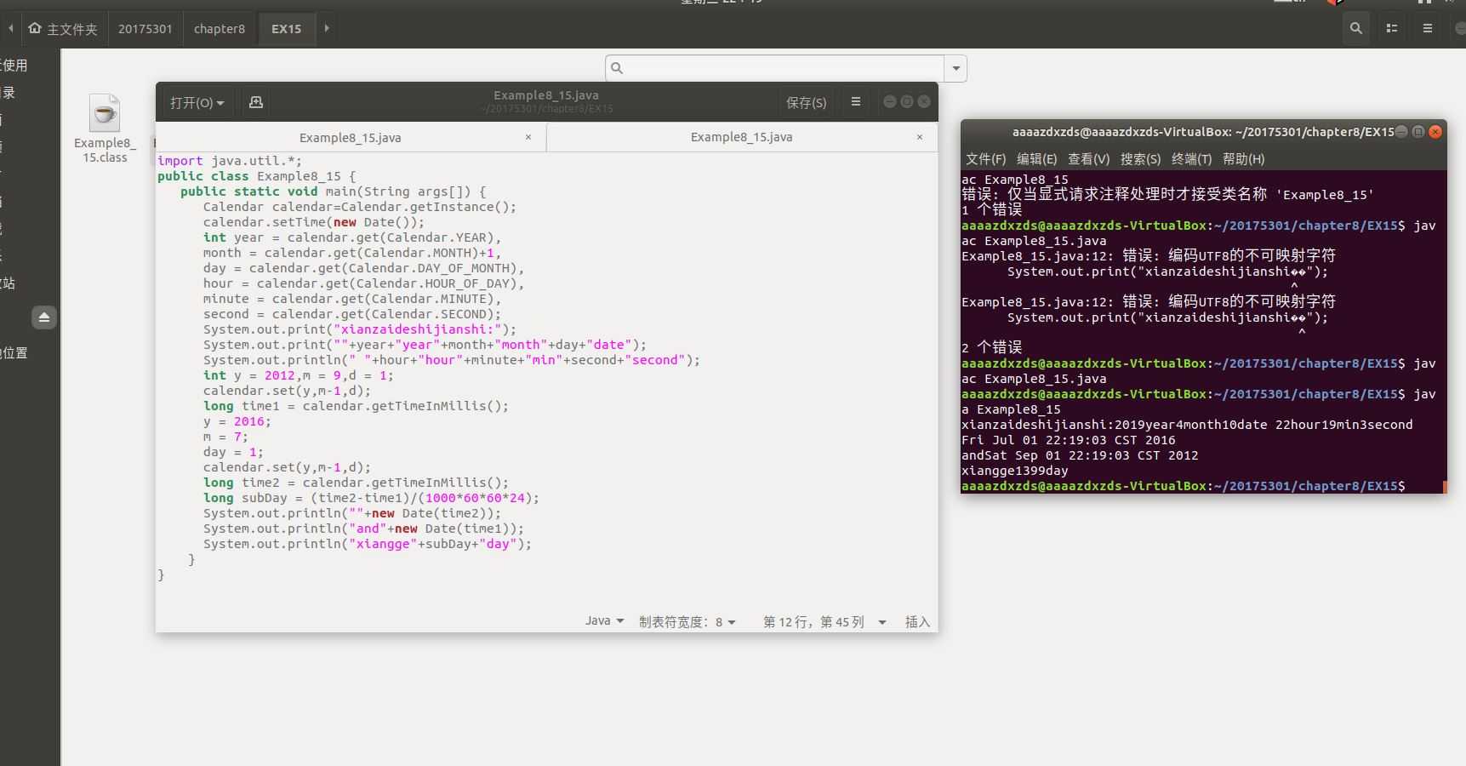
Task: Go to the chapter8 folder in path bar
Action: point(219,29)
